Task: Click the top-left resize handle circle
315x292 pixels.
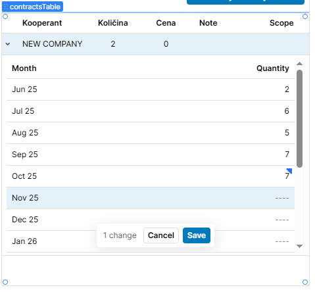Action: 5,16
